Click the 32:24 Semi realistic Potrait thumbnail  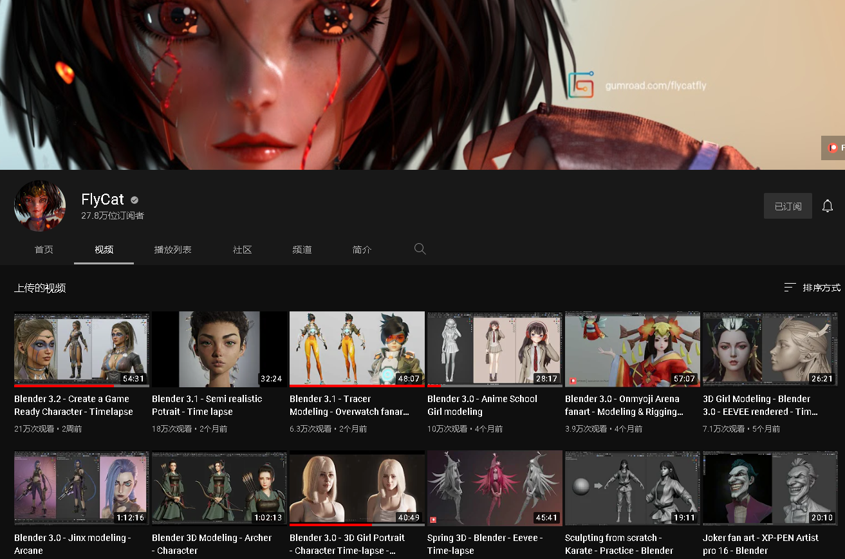point(219,349)
